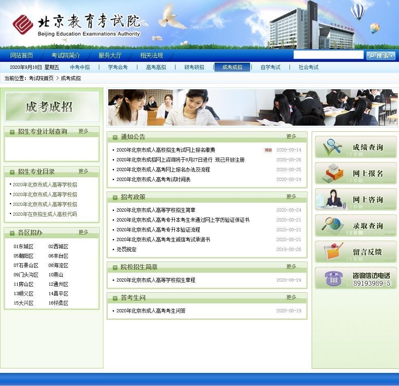Image resolution: width=399 pixels, height=386 pixels.
Task: Expand 更多 for 招生专业目录
Action: click(x=85, y=171)
